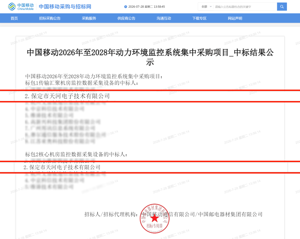Click 保定市天河电子技术有限公司 under 标包2
This screenshot has height=239, width=300.
click(65, 167)
